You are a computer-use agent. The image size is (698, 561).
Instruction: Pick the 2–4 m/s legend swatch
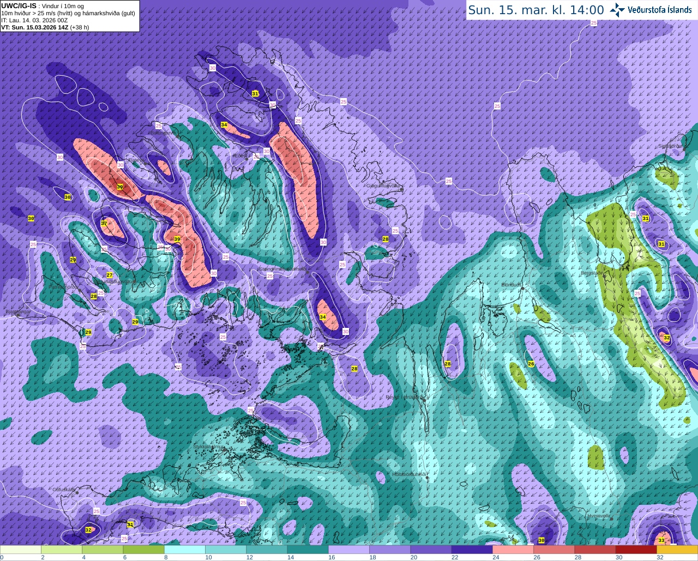point(62,550)
